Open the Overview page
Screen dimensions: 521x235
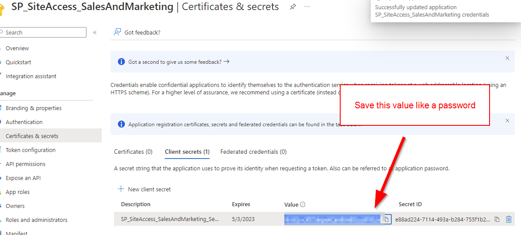[17, 48]
